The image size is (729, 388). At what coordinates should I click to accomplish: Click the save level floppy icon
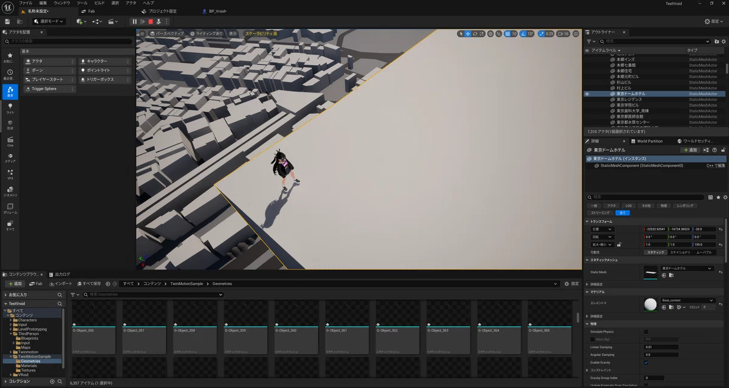[x=7, y=21]
